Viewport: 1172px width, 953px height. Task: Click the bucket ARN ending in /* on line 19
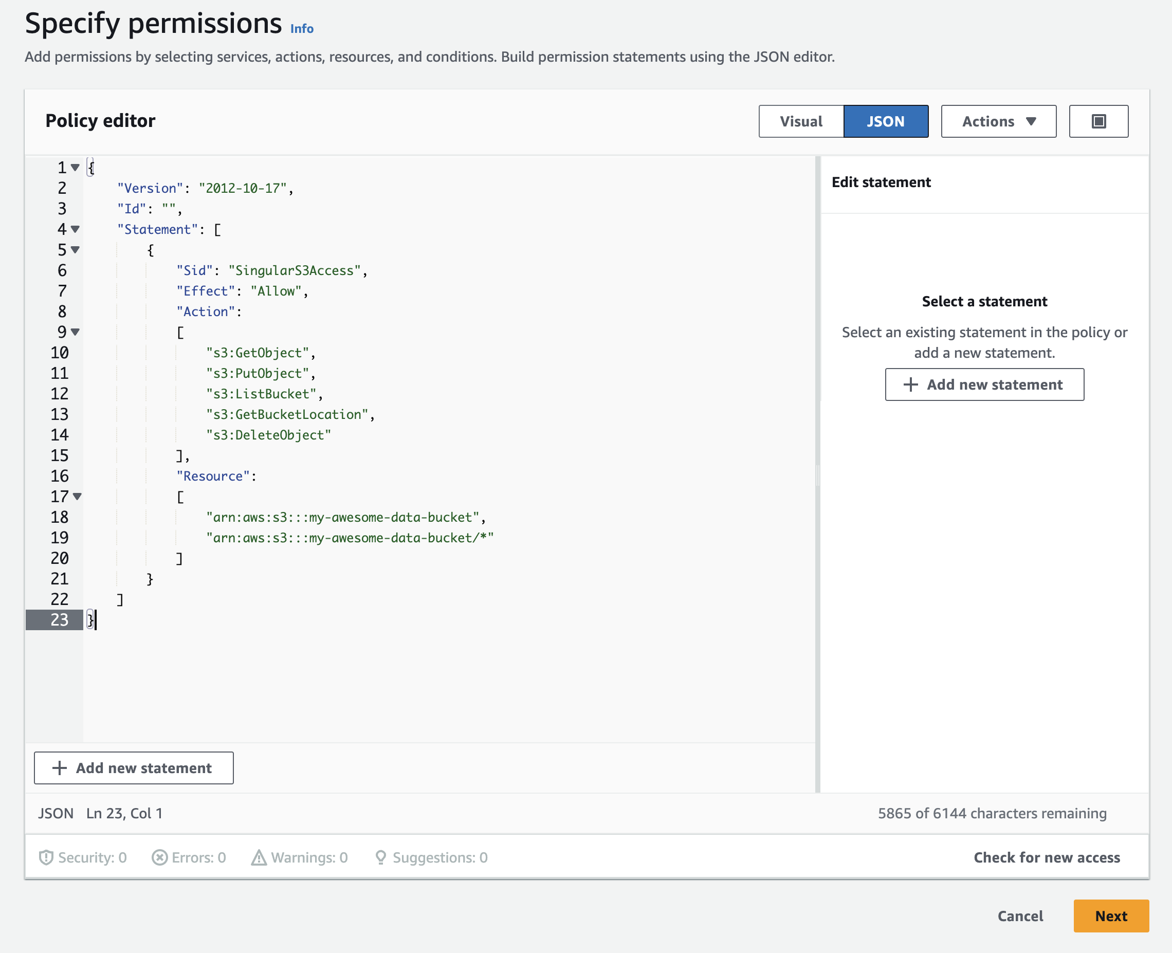coord(350,538)
